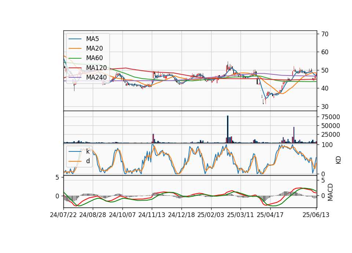Click the 24/07/22 date label
Viewport: 352px width, 253px height.
(x=63, y=215)
